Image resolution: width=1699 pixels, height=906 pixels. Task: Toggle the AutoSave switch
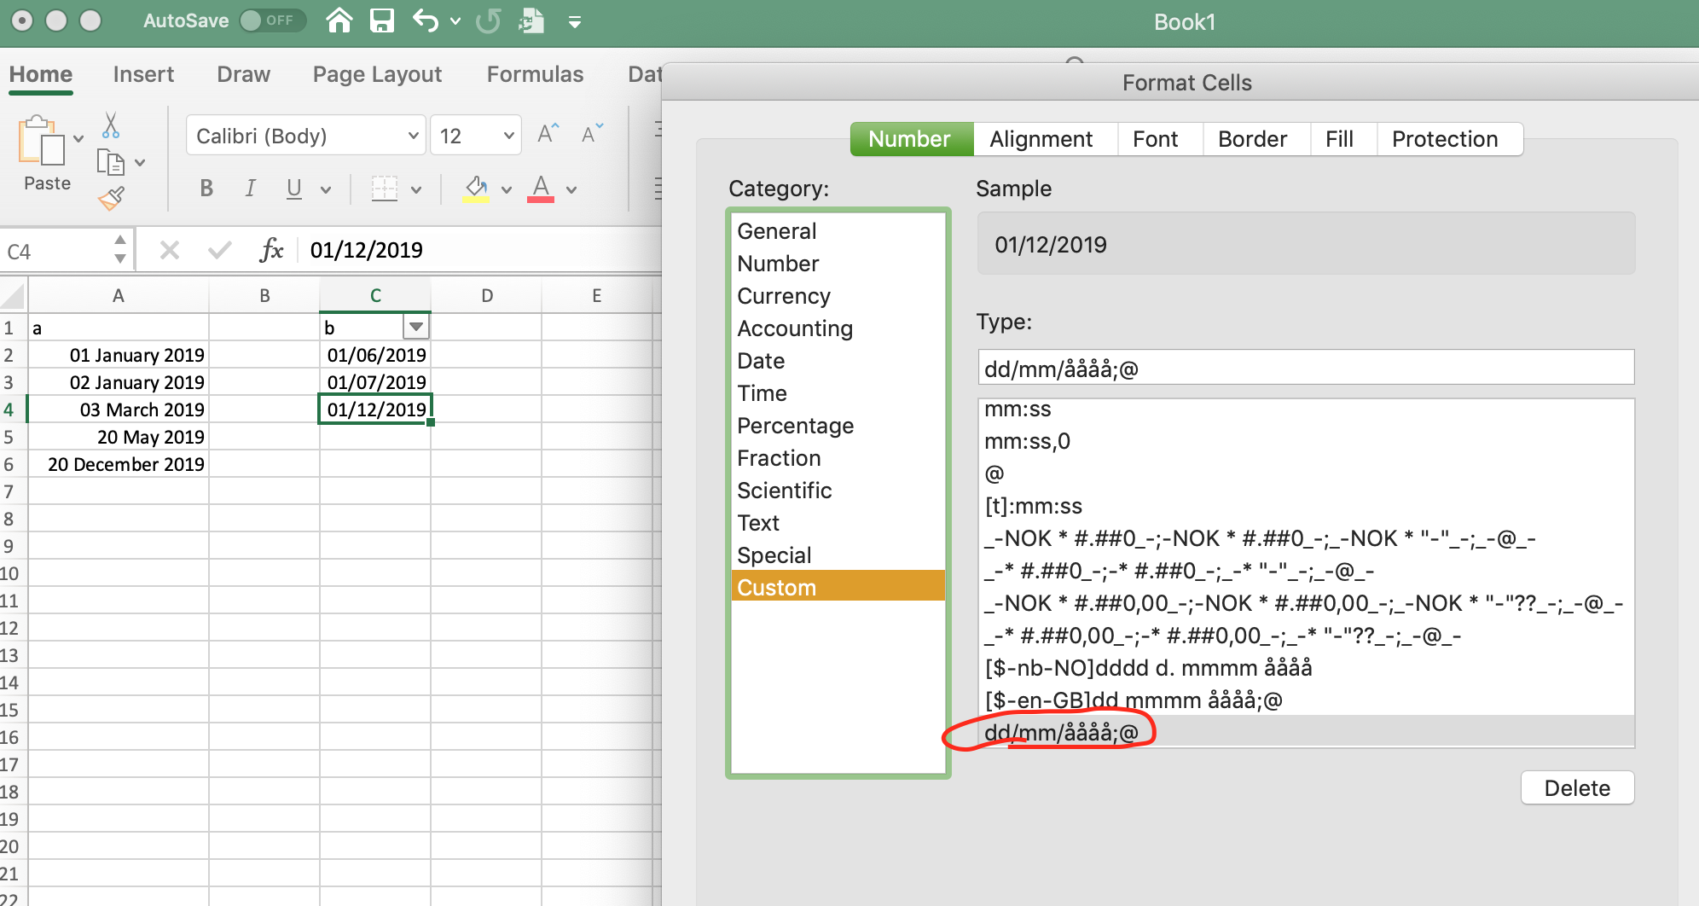[272, 20]
